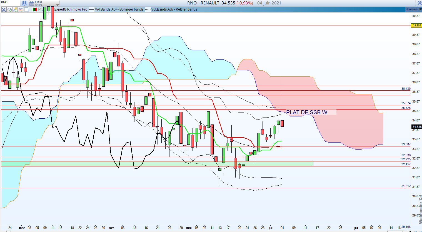Open the instrument list book icon
Image resolution: width=422 pixels, height=232 pixels.
24,3
